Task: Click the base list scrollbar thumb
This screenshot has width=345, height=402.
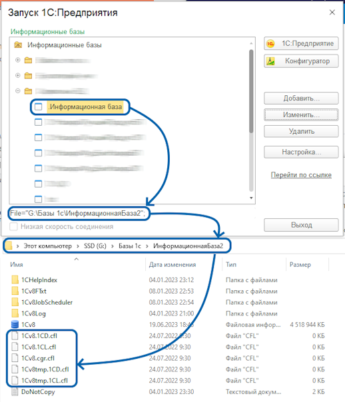Action: coord(251,91)
